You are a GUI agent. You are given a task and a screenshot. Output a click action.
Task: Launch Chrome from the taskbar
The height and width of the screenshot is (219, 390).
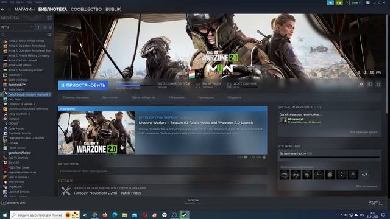[x=95, y=215]
